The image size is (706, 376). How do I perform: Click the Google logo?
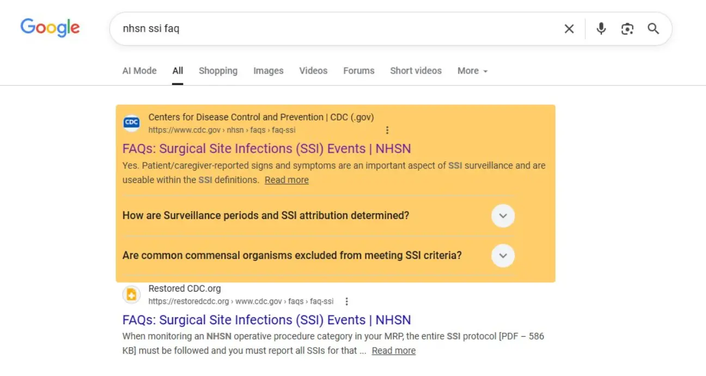pyautogui.click(x=50, y=28)
